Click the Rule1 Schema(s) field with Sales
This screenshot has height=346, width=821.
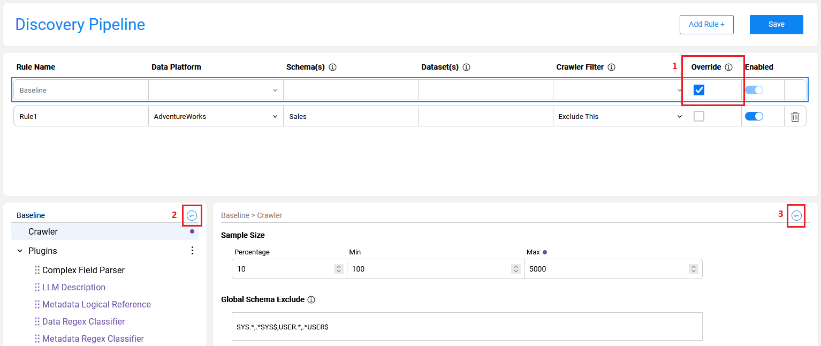click(351, 116)
